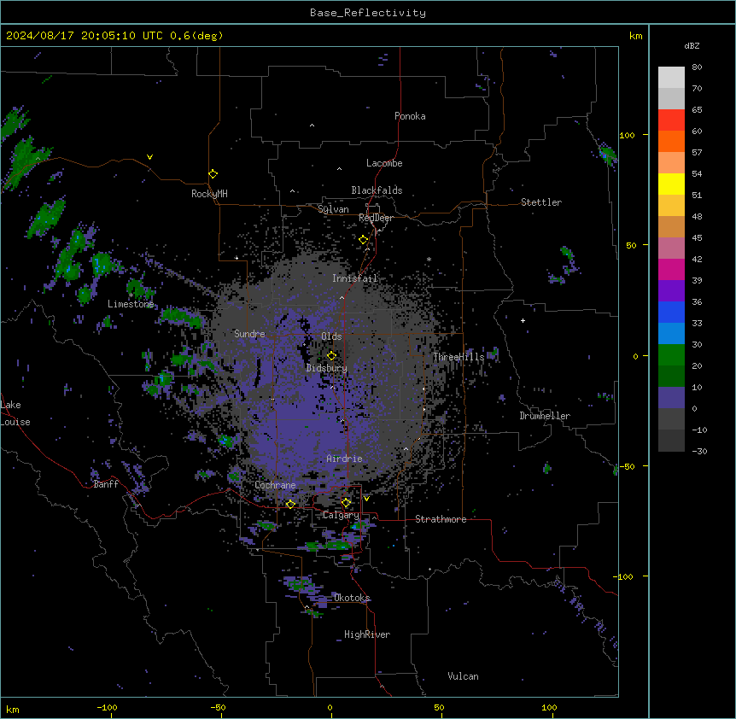Select the red 60-65 dBZ legend swatch
Screen dimensions: 736x719
point(671,120)
